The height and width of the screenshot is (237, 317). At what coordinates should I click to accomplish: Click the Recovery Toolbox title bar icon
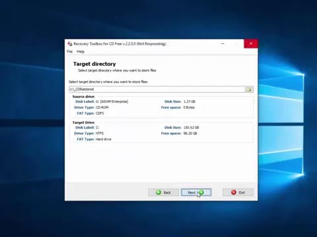tap(70, 44)
